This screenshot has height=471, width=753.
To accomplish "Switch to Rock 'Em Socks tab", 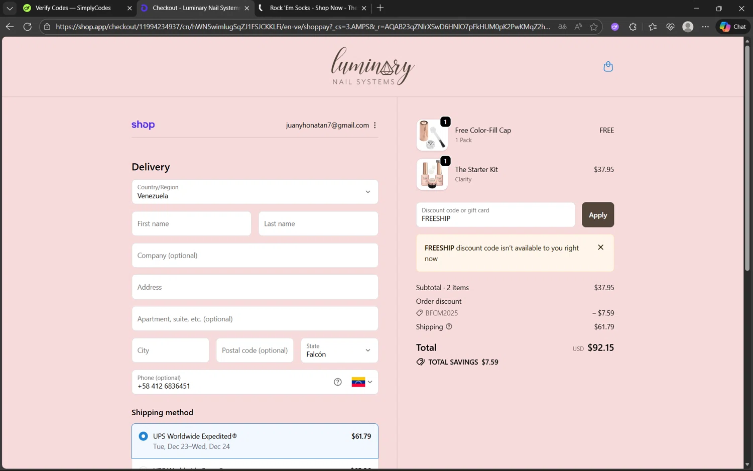I will coord(313,8).
